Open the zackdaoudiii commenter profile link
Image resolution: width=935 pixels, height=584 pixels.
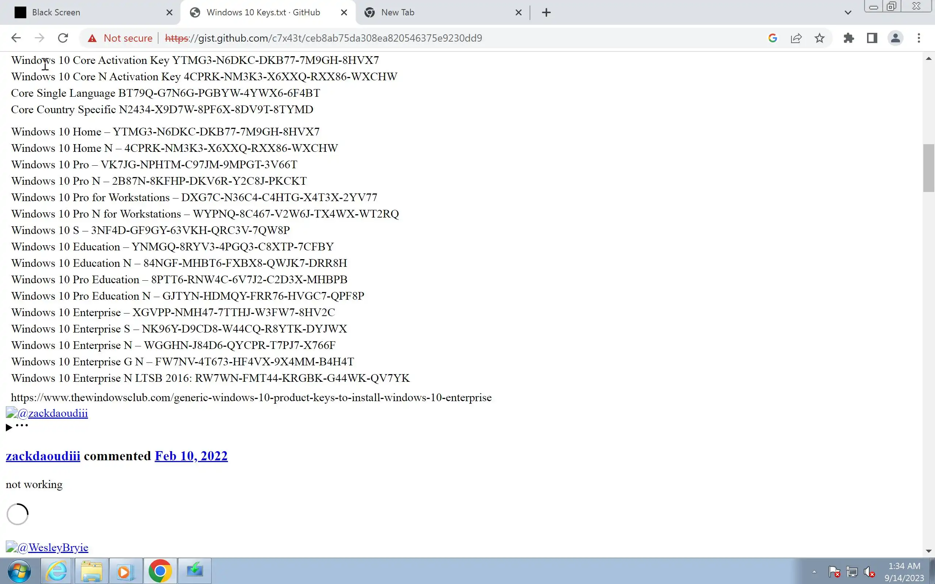pyautogui.click(x=43, y=456)
